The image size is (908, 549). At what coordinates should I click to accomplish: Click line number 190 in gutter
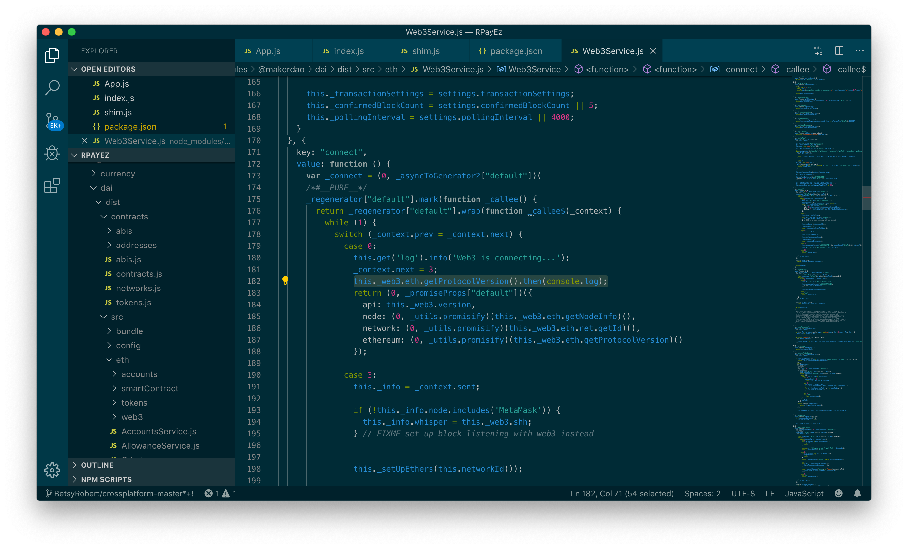[253, 375]
